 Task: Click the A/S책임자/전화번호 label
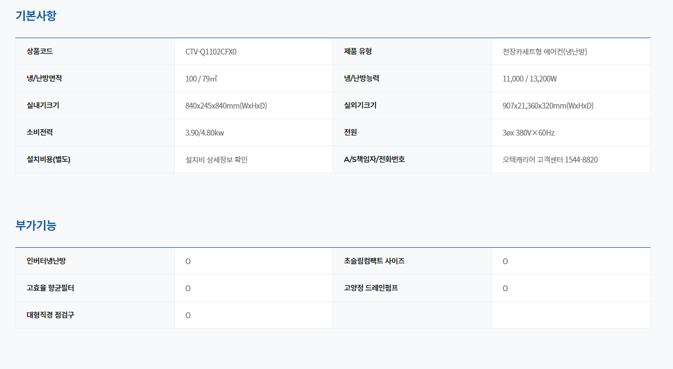[374, 159]
